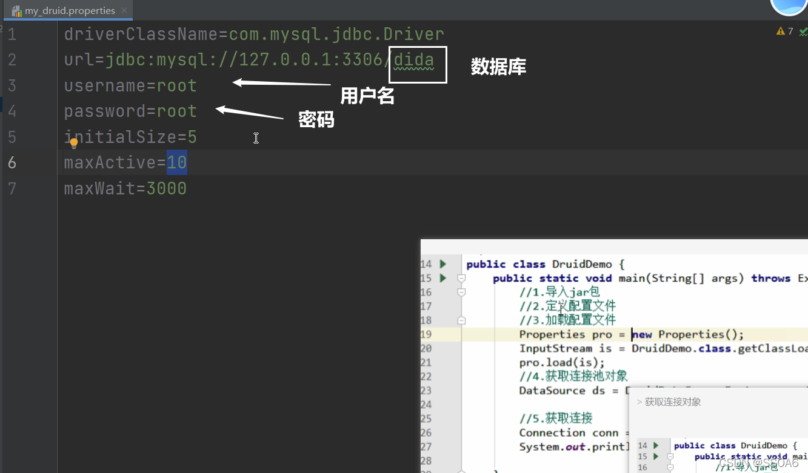Click the highlighted value 10 of maxActive
Image resolution: width=808 pixels, height=473 pixels.
pos(177,162)
